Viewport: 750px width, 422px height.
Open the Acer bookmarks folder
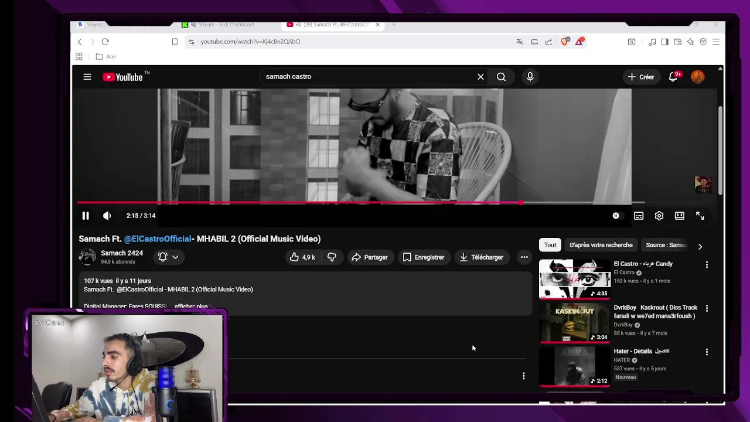click(106, 57)
